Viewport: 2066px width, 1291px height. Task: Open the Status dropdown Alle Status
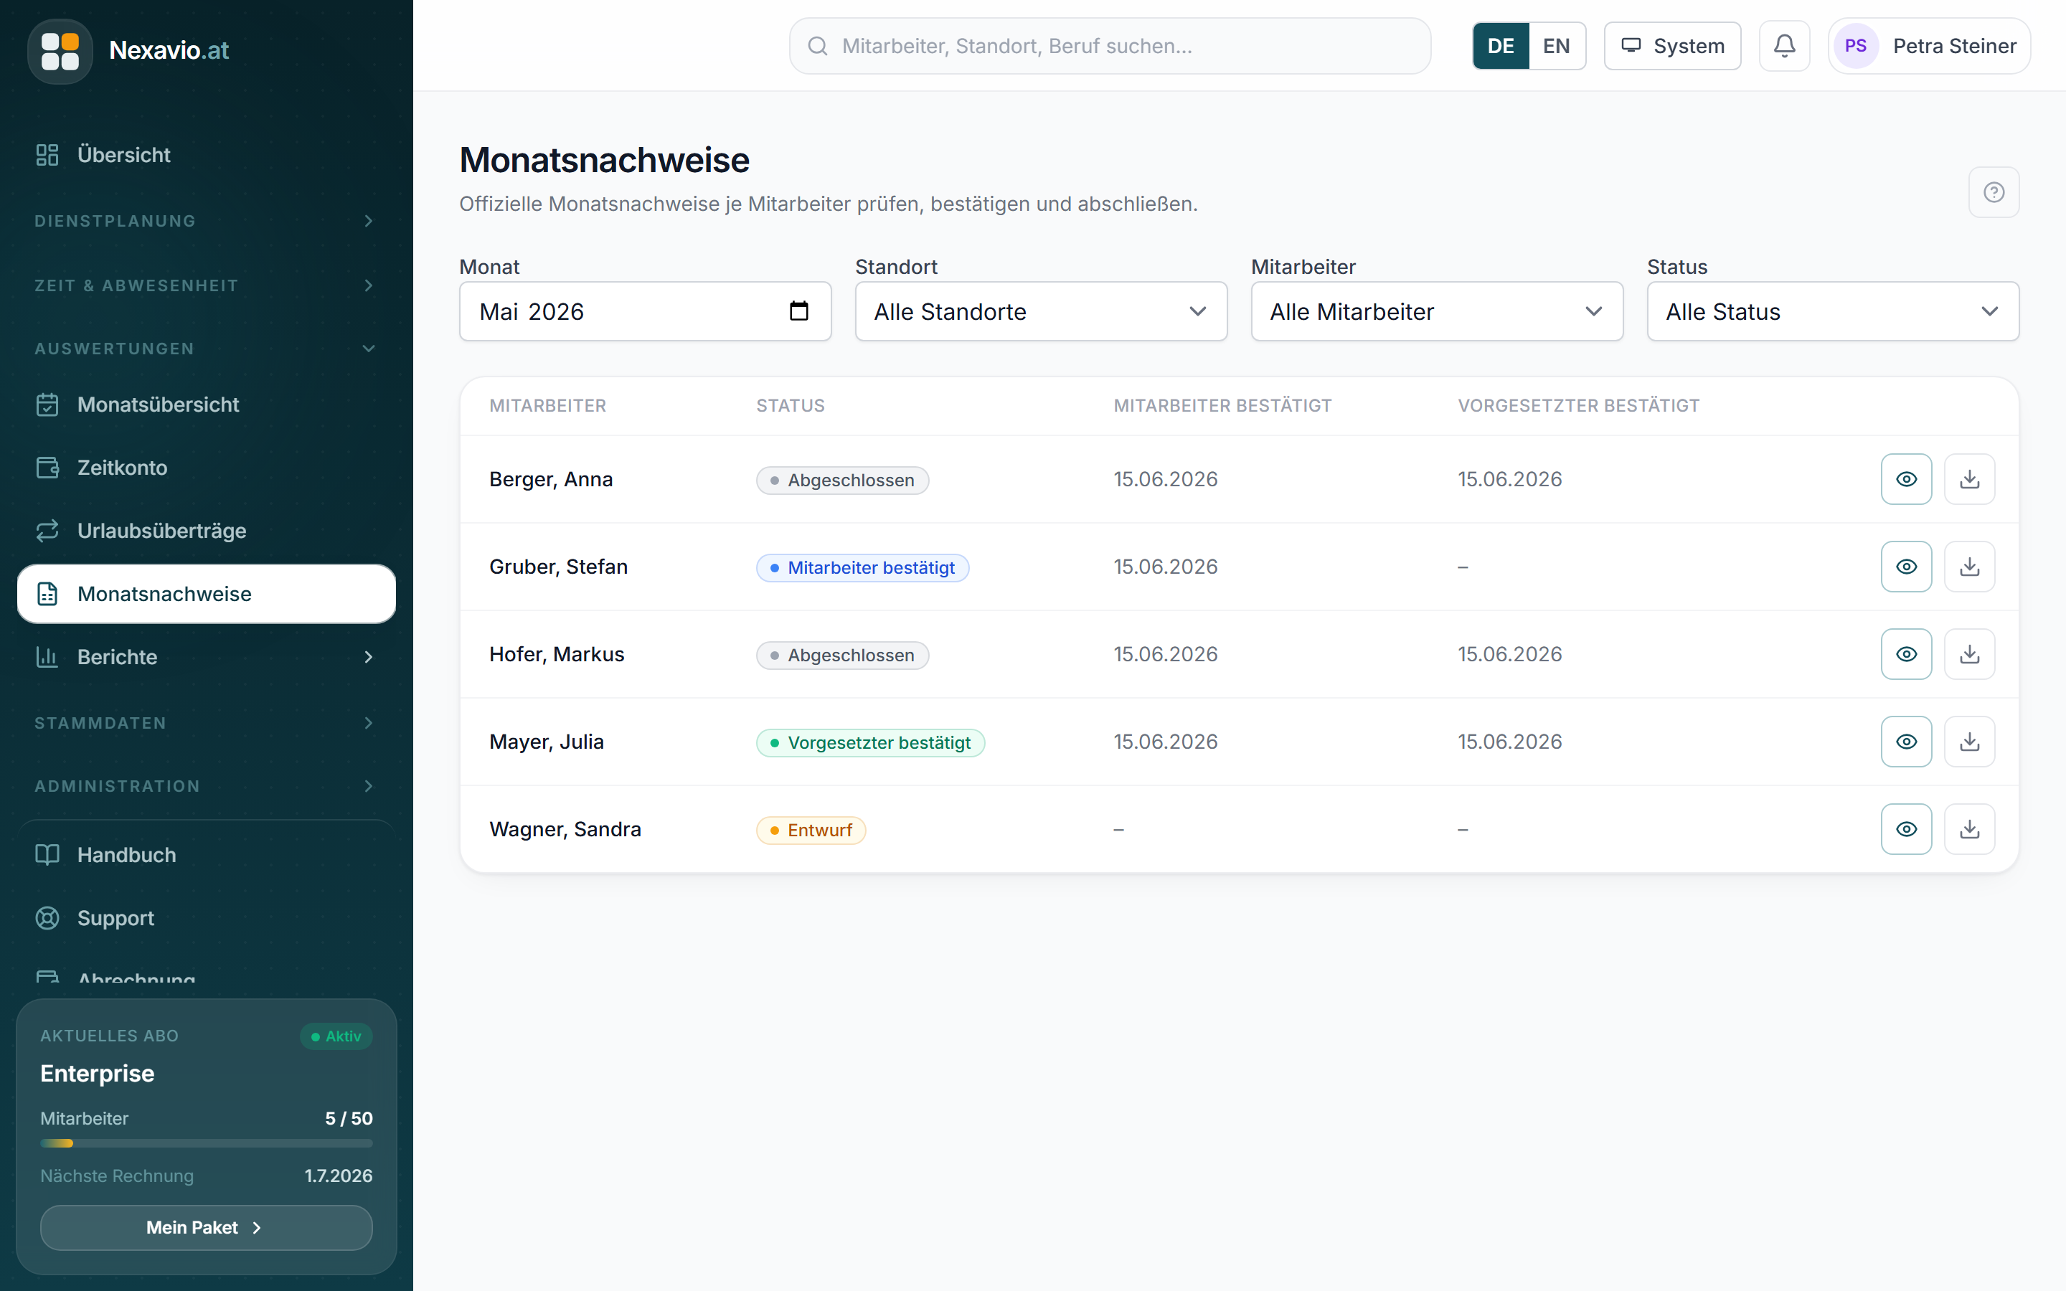[1833, 312]
